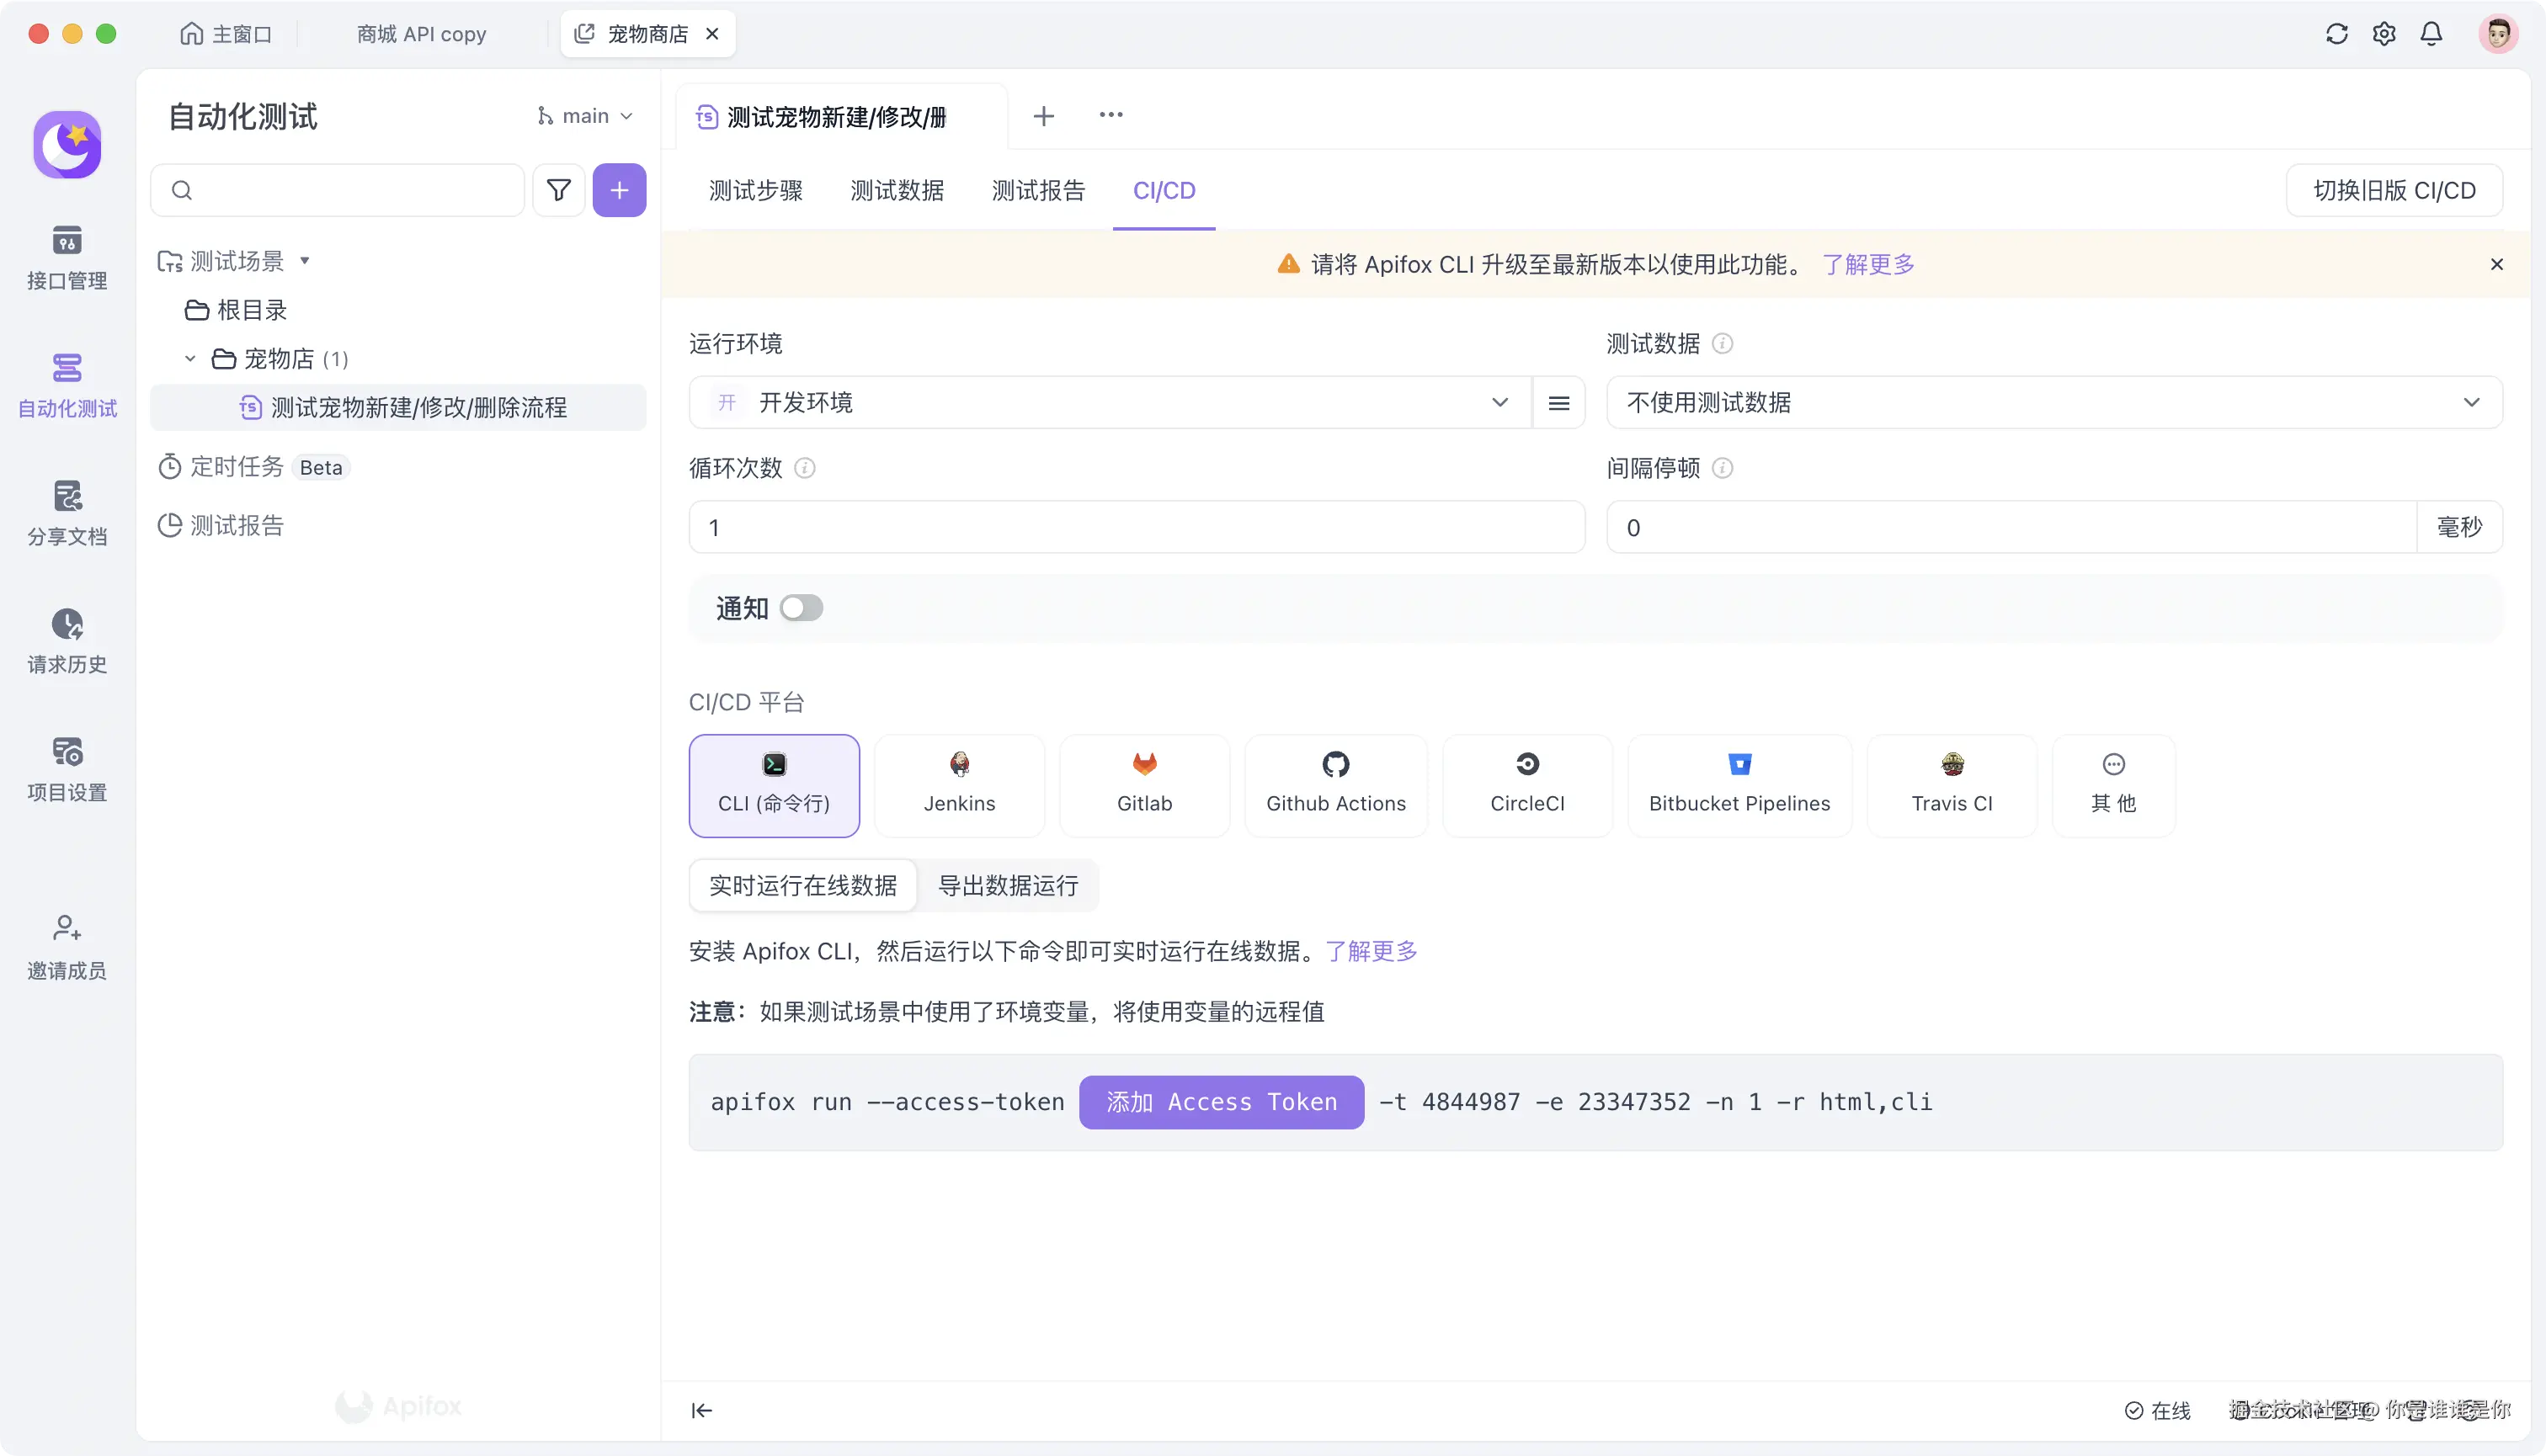Click the 添加 Access Token button
Screen dimensions: 2546x1456
click(1221, 1101)
